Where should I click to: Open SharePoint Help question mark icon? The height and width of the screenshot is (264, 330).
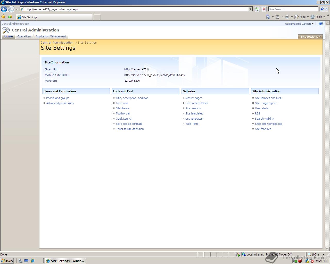pyautogui.click(x=321, y=23)
